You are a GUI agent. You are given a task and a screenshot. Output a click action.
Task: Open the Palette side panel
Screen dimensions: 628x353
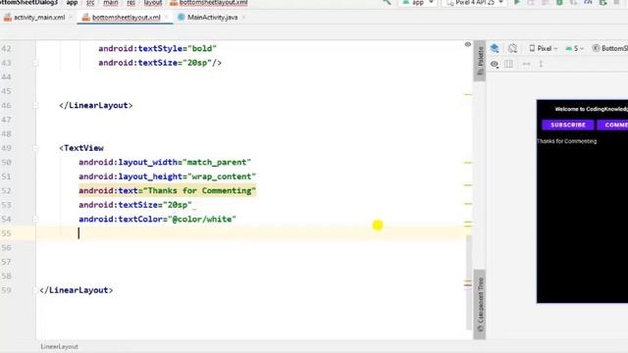coord(480,61)
